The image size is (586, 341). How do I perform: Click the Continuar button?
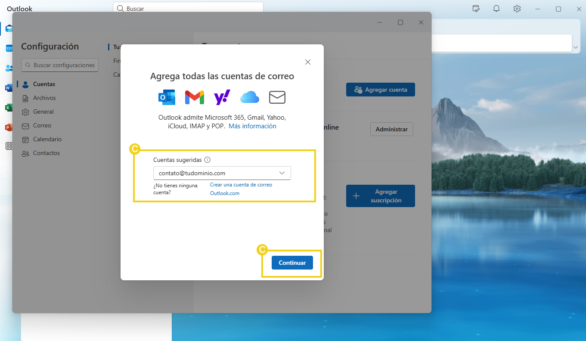(292, 262)
